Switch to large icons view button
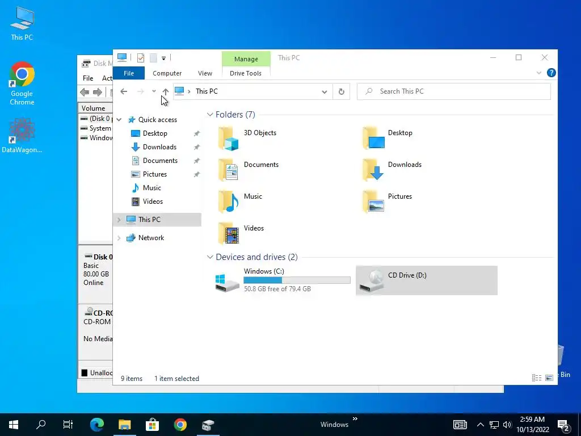 coord(549,378)
